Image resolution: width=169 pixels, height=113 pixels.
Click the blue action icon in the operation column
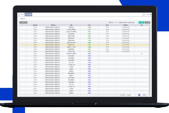pos(142,54)
